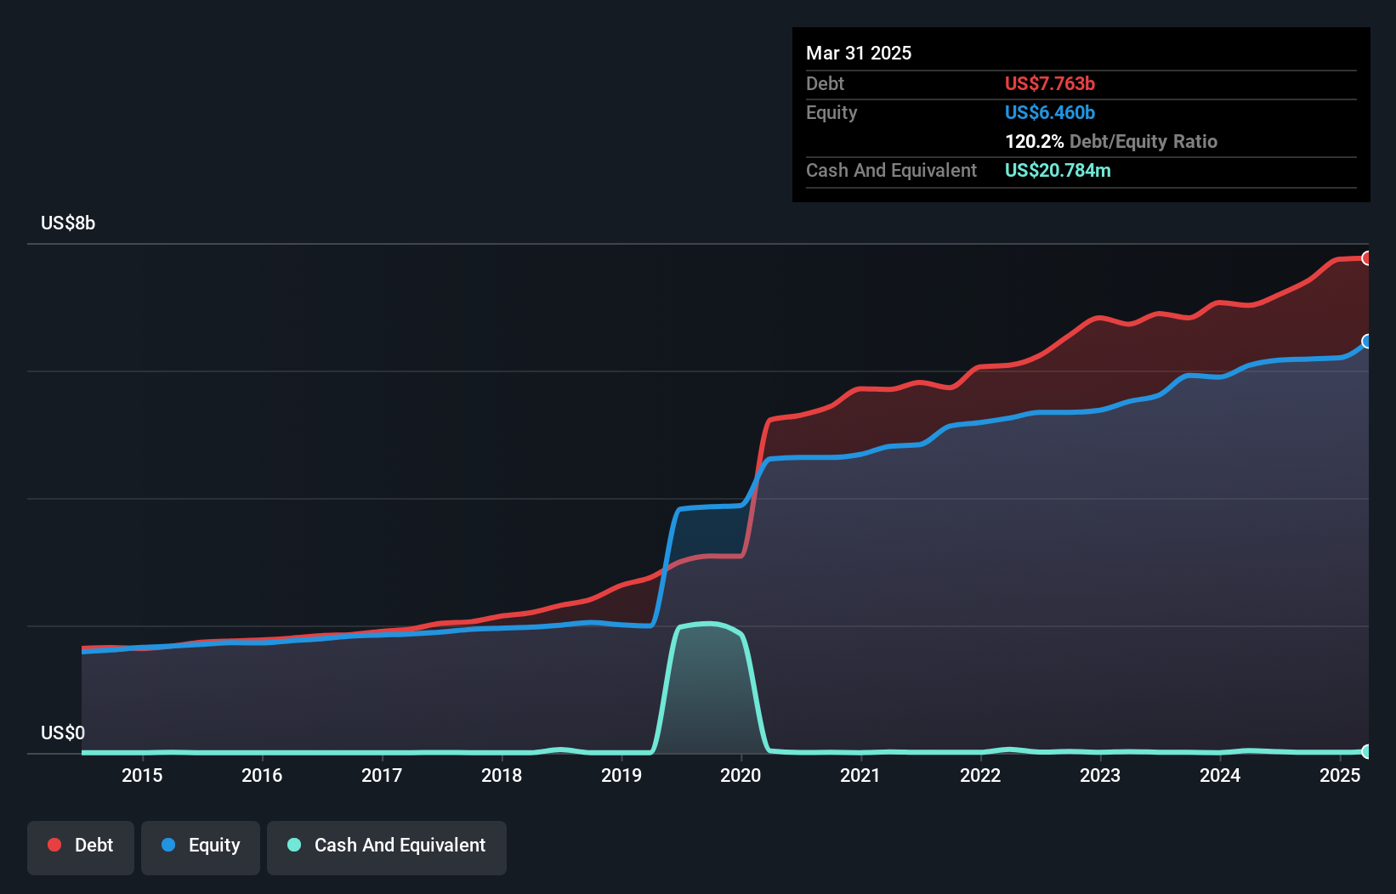Click the Debt label in tooltip
This screenshot has height=894, width=1396.
[x=825, y=84]
